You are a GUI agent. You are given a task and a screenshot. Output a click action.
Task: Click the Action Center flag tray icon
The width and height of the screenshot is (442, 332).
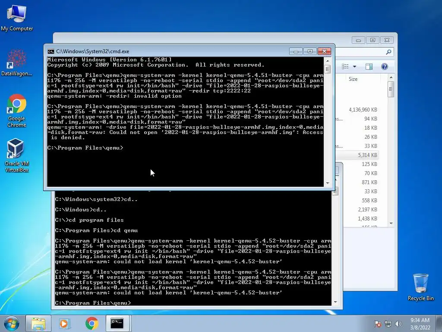tap(377, 324)
